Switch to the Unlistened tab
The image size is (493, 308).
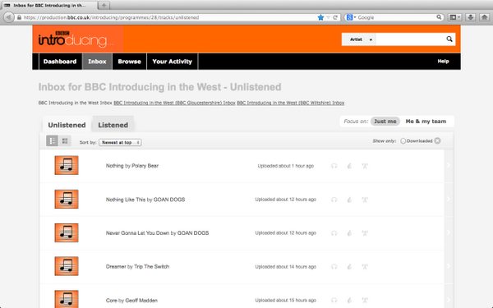coord(67,125)
